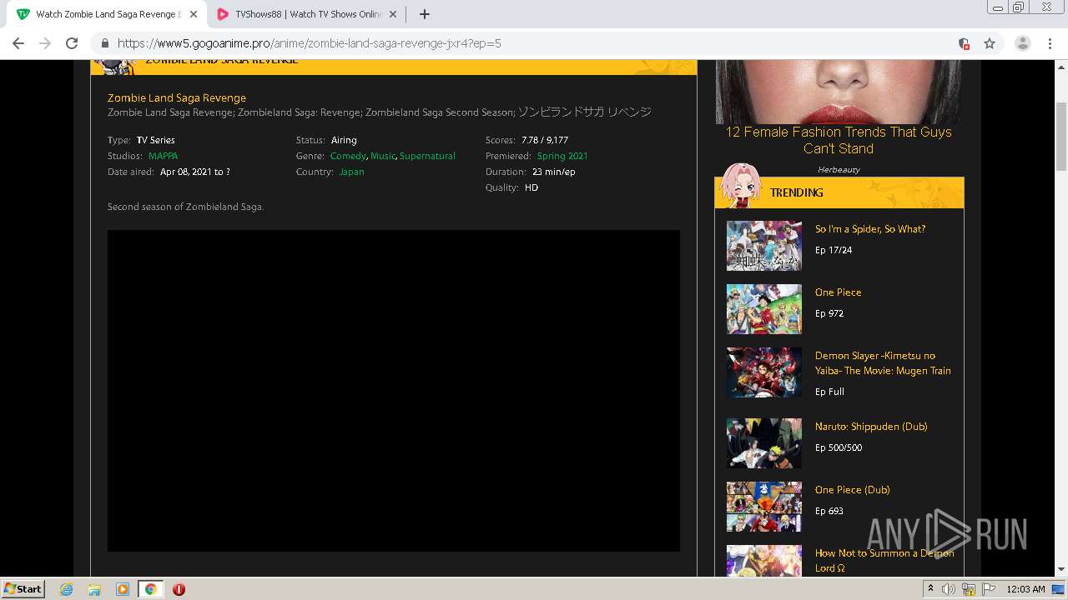This screenshot has width=1068, height=600.
Task: Switch to the TVShows88 tab
Action: click(x=305, y=14)
